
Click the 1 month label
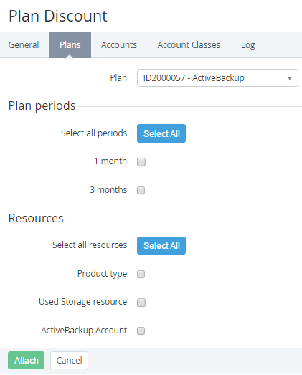(x=110, y=161)
